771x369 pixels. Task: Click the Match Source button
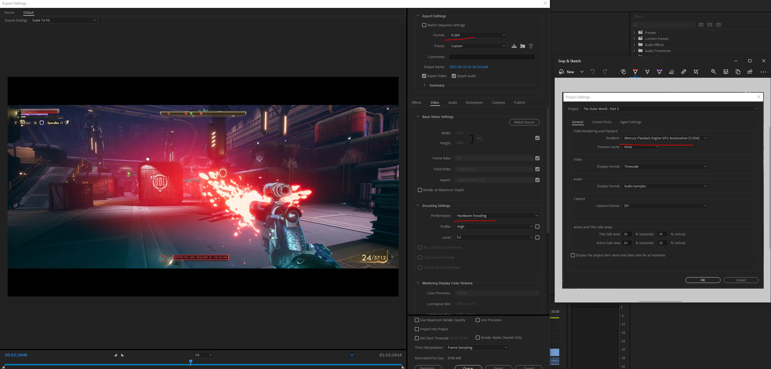524,122
